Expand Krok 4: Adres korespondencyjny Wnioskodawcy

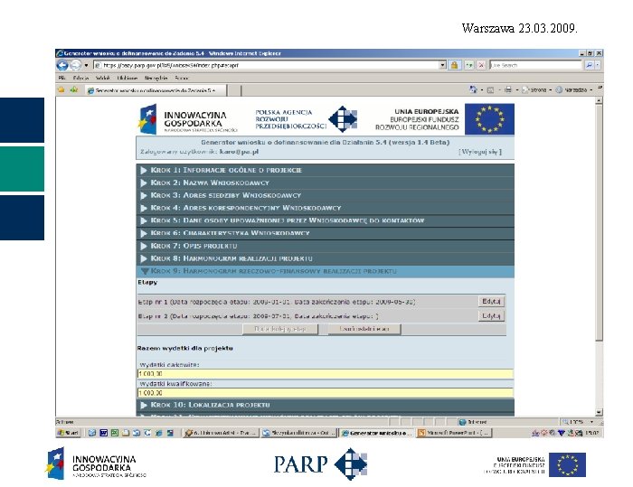pos(325,208)
